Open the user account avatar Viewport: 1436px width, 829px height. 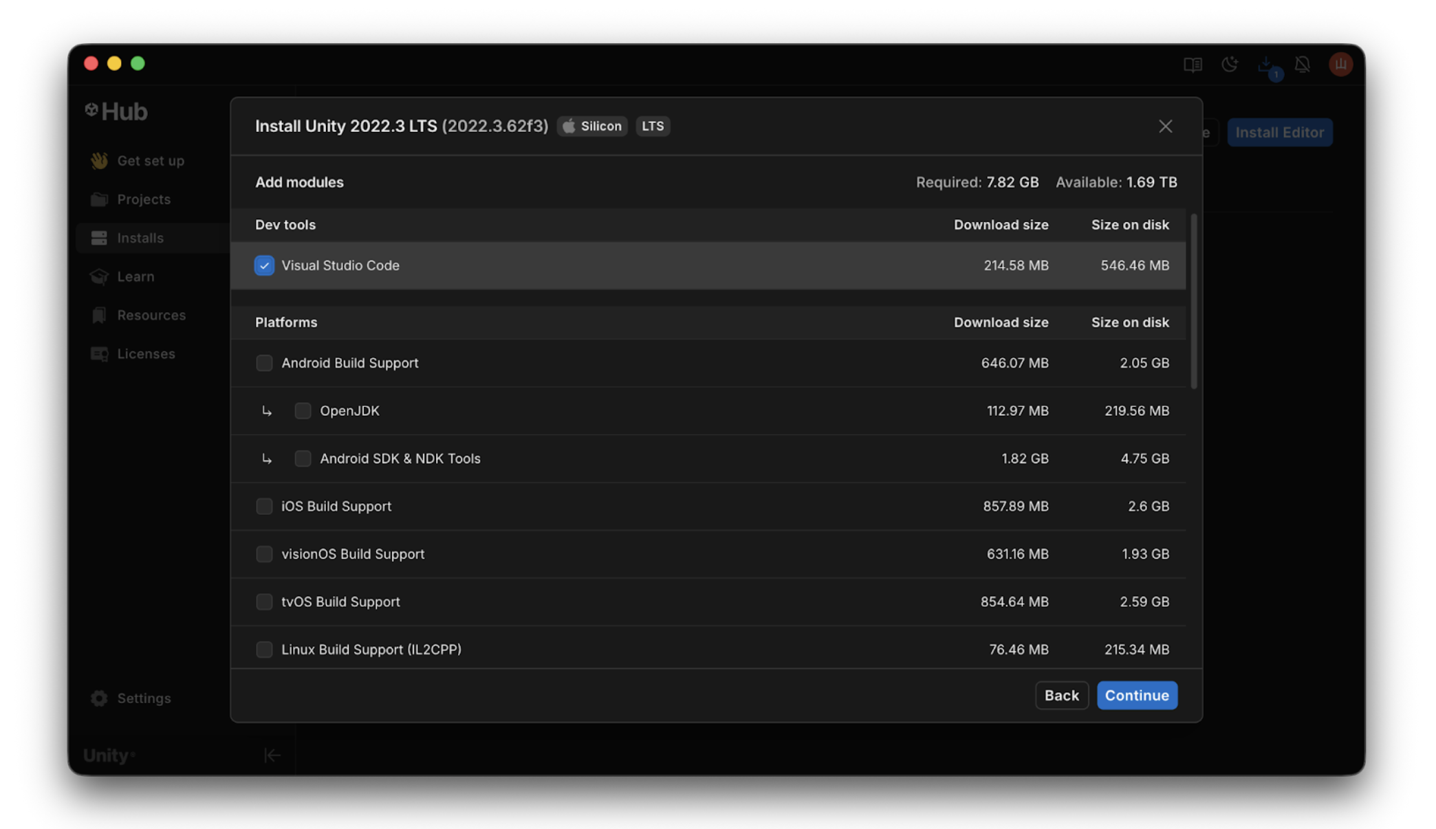coord(1340,65)
